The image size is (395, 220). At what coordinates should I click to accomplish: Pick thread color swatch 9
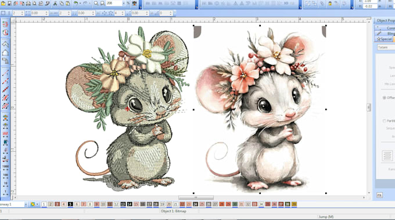[96, 204]
